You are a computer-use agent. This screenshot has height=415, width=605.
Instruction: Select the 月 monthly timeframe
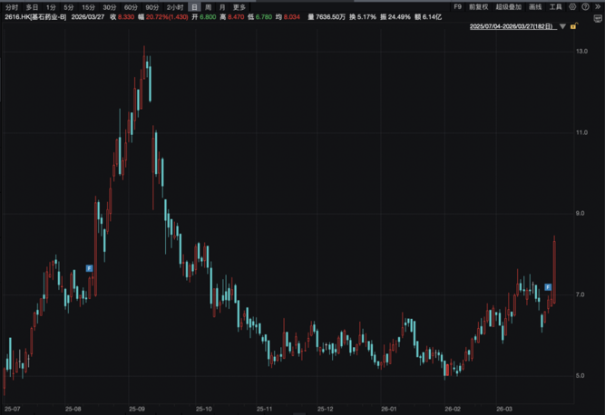[221, 6]
